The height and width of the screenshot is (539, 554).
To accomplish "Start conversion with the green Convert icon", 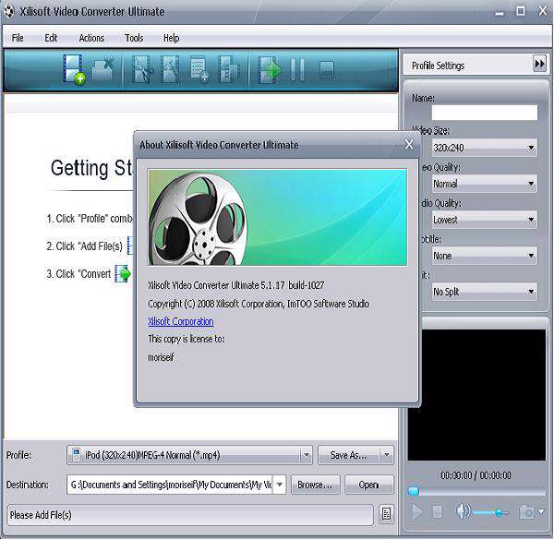I will (270, 69).
